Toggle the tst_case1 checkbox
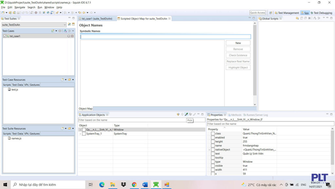The width and height of the screenshot is (335, 189). (5, 36)
